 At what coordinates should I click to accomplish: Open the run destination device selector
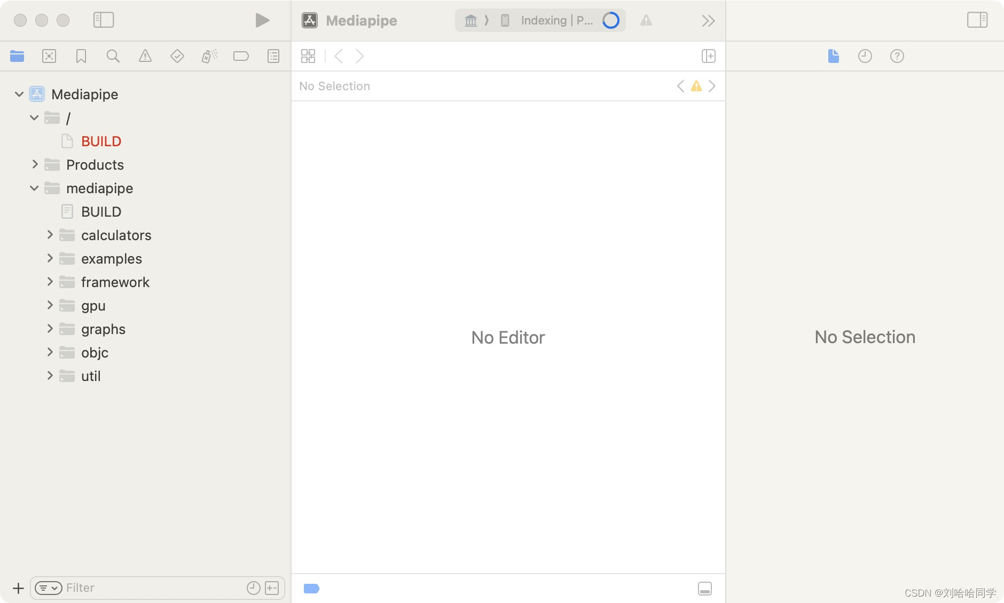coord(505,20)
